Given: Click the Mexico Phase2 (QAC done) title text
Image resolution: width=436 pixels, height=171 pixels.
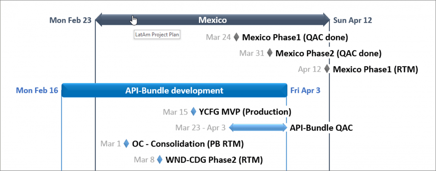Looking at the screenshot, I should [328, 53].
